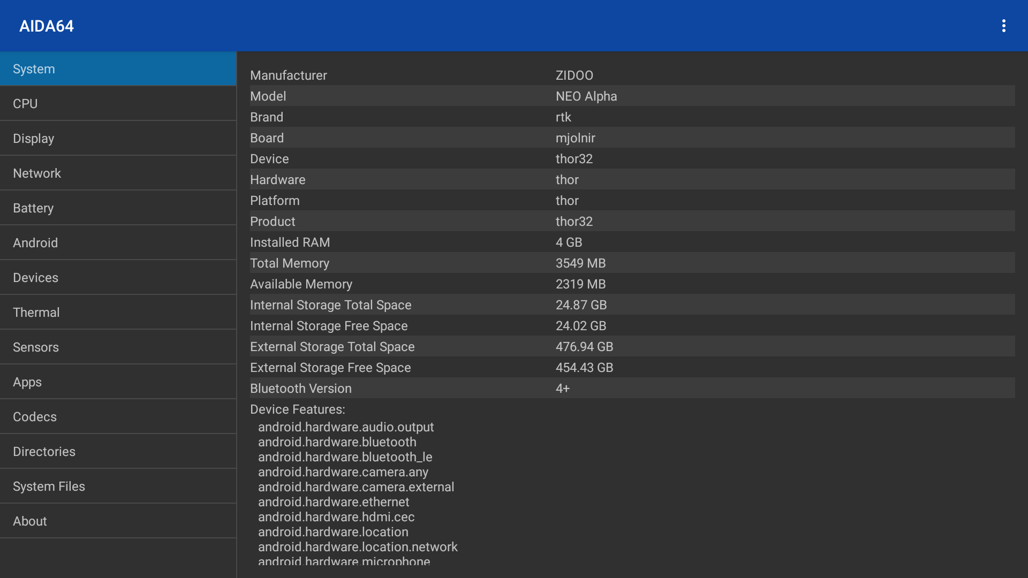The image size is (1028, 578).
Task: Select the Board value mjolnir
Action: point(575,138)
